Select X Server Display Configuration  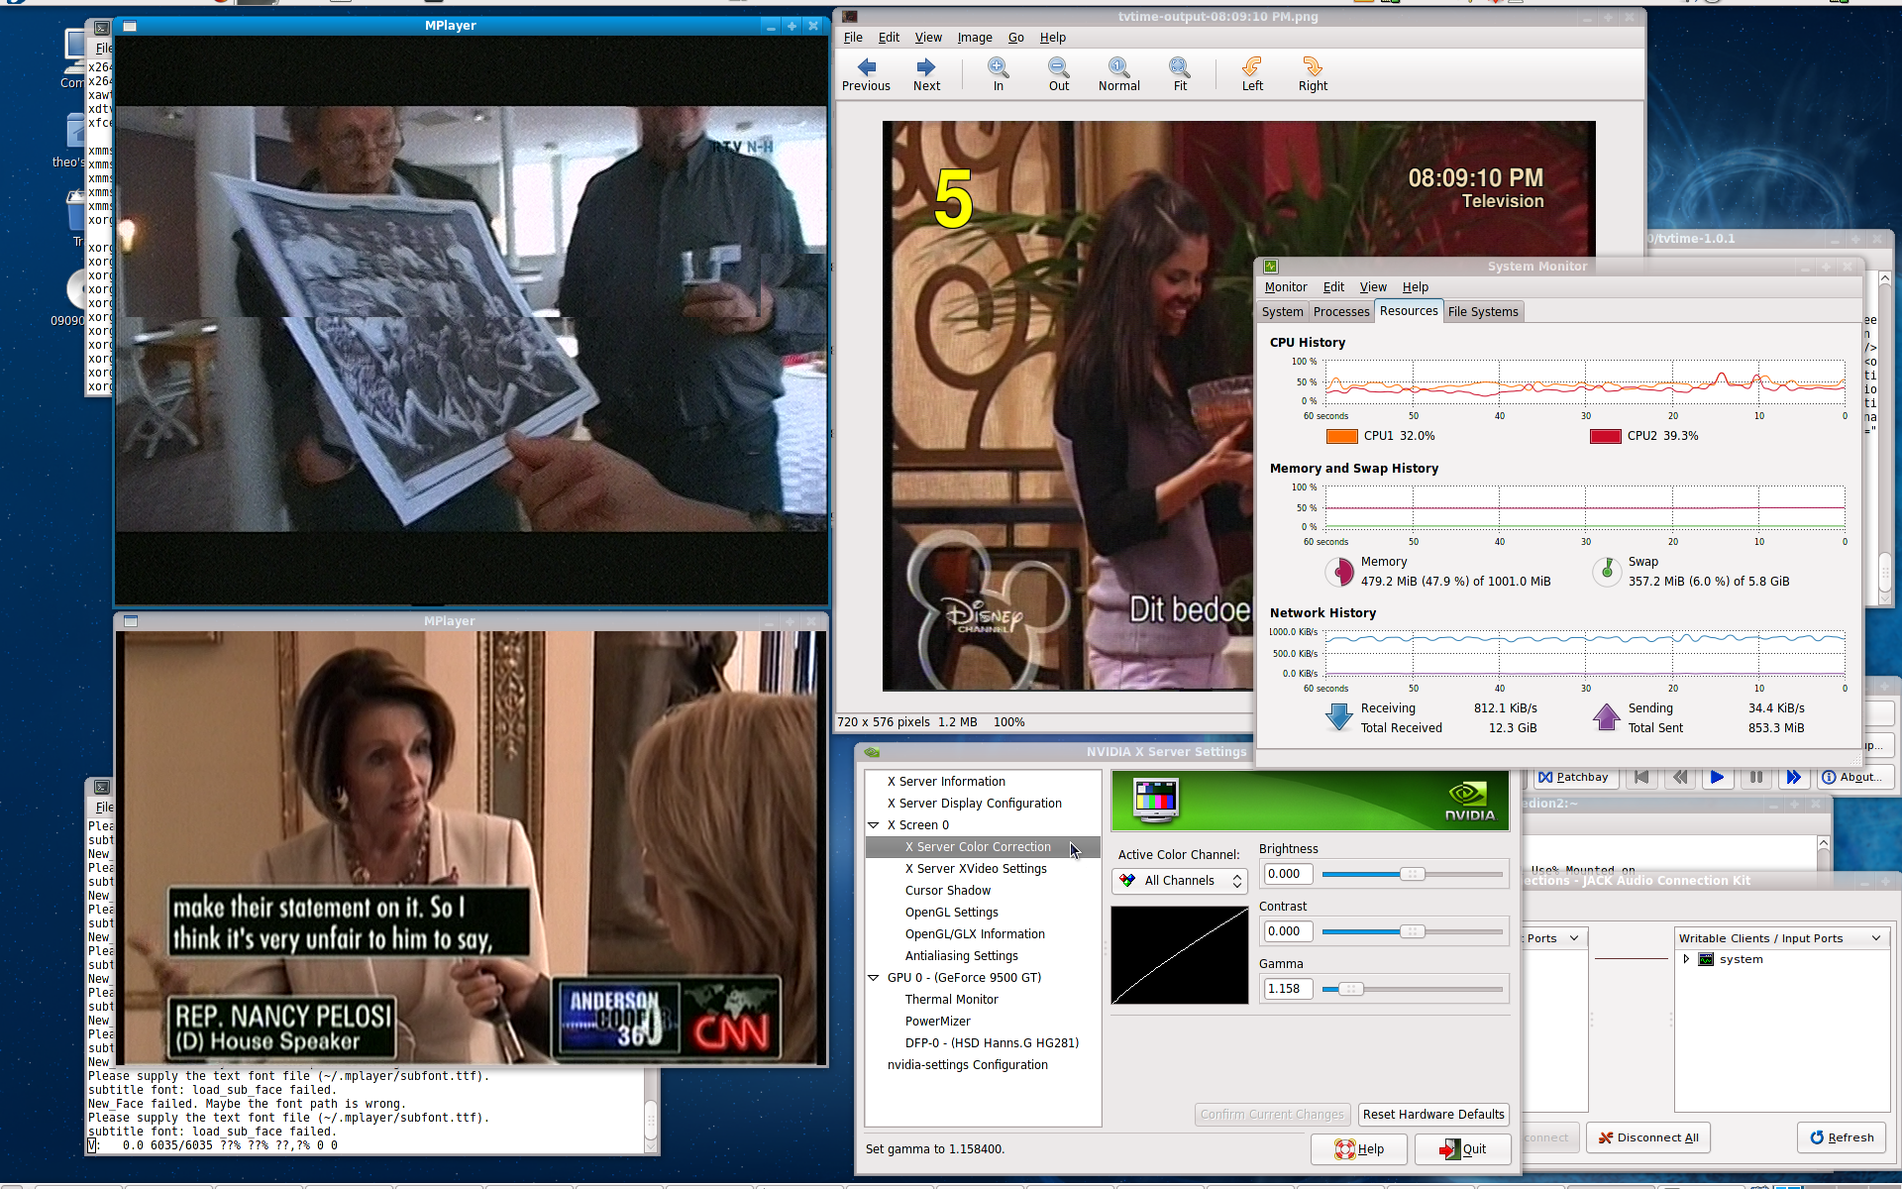tap(974, 804)
